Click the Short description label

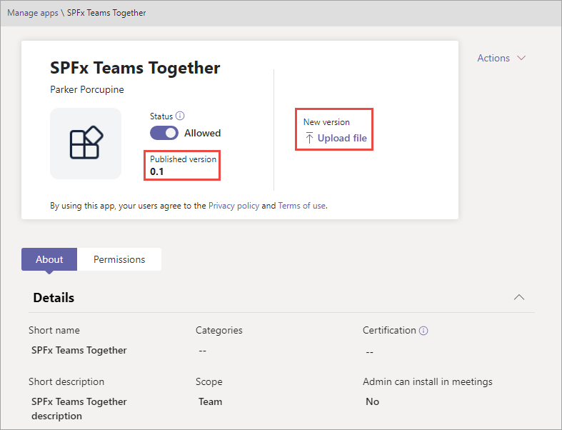tap(66, 381)
